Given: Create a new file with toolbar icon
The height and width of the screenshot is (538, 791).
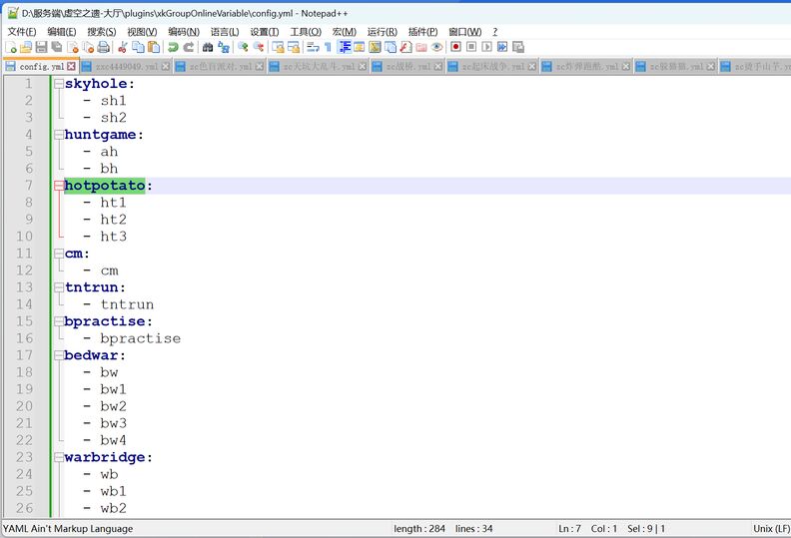Looking at the screenshot, I should (x=11, y=47).
